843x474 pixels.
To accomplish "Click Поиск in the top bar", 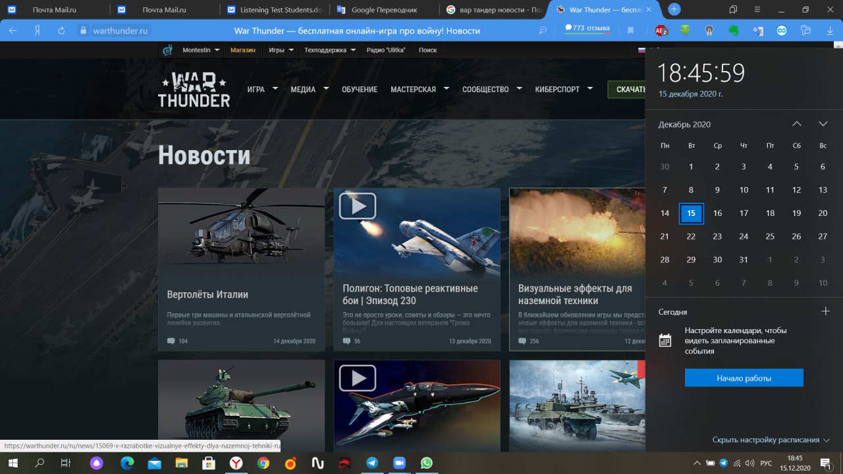I will click(x=427, y=50).
